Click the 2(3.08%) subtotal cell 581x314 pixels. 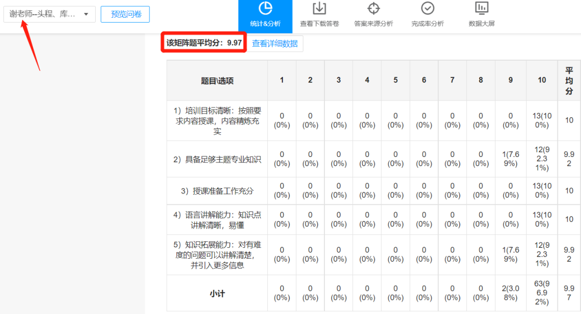click(x=511, y=293)
